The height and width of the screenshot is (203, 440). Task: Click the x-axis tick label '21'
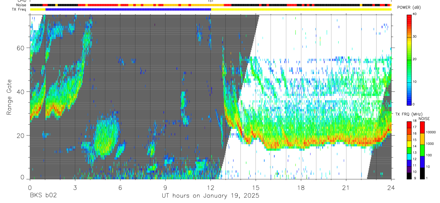[x=346, y=188]
